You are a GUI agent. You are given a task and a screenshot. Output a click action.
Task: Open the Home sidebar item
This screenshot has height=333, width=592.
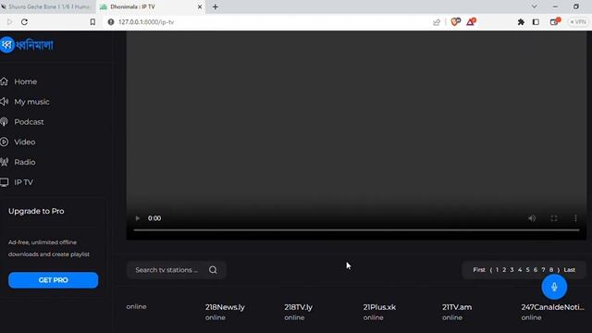click(25, 81)
